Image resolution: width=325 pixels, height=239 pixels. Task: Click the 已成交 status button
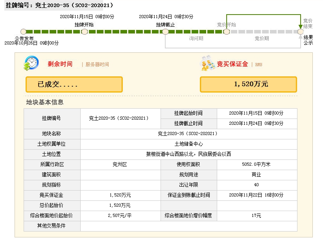[x=74, y=84]
